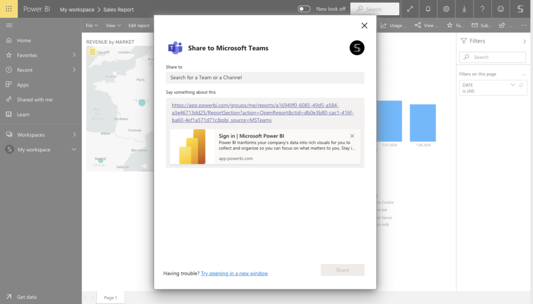Screen dimensions: 533x304
Task: Switch to the Page 1 tab
Action: coord(110,298)
